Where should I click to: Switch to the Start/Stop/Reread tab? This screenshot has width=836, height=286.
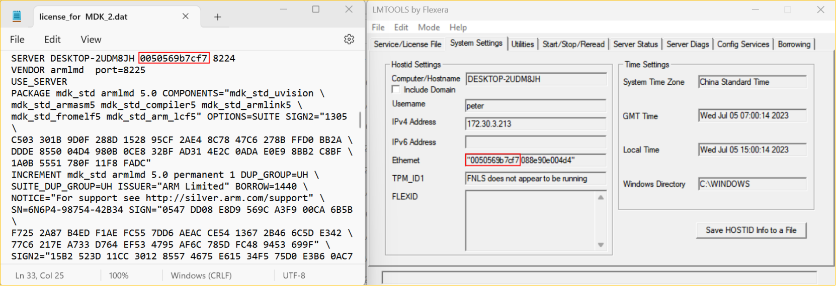[x=573, y=44]
